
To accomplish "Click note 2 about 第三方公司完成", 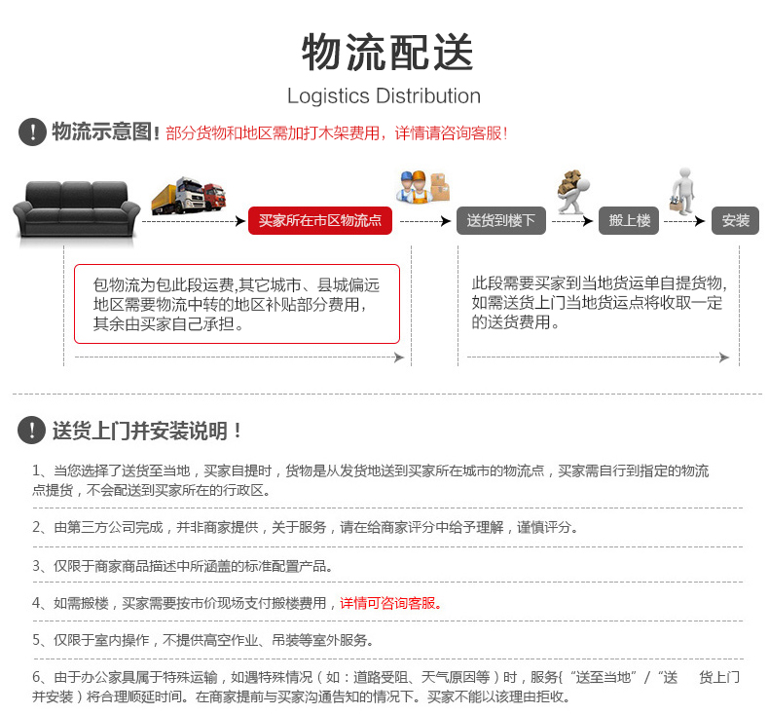I will tap(305, 528).
